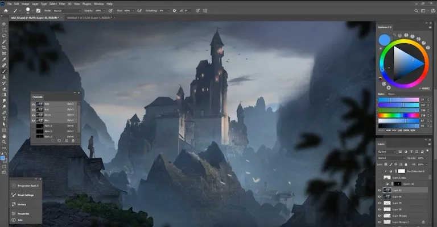Click the Home icon in options bar
The width and height of the screenshot is (437, 227).
tap(5, 10)
